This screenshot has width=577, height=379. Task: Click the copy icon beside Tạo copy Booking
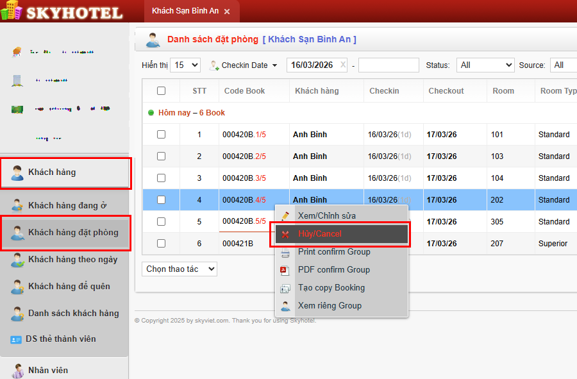[x=284, y=288]
